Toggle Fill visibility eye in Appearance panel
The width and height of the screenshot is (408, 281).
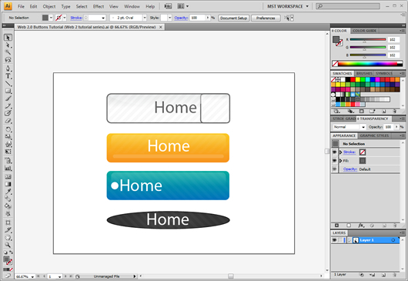tap(335, 161)
